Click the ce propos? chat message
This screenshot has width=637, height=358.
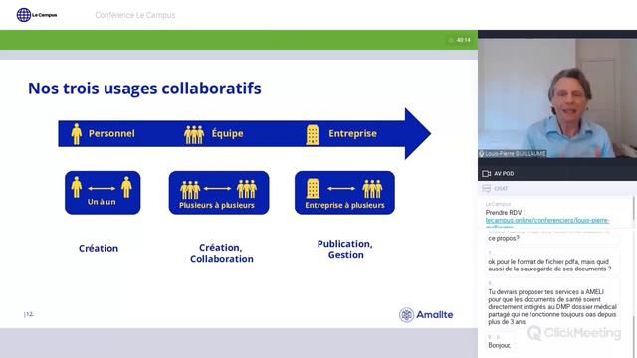pos(504,239)
